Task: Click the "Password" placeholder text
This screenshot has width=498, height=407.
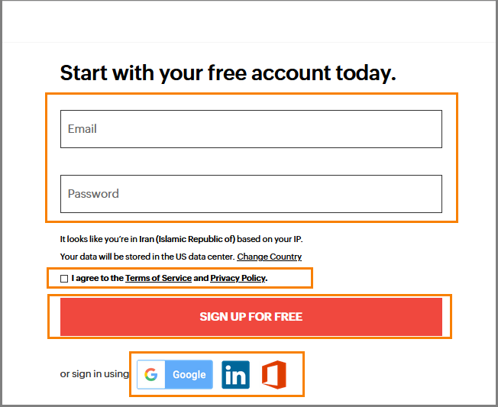Action: pyautogui.click(x=93, y=194)
